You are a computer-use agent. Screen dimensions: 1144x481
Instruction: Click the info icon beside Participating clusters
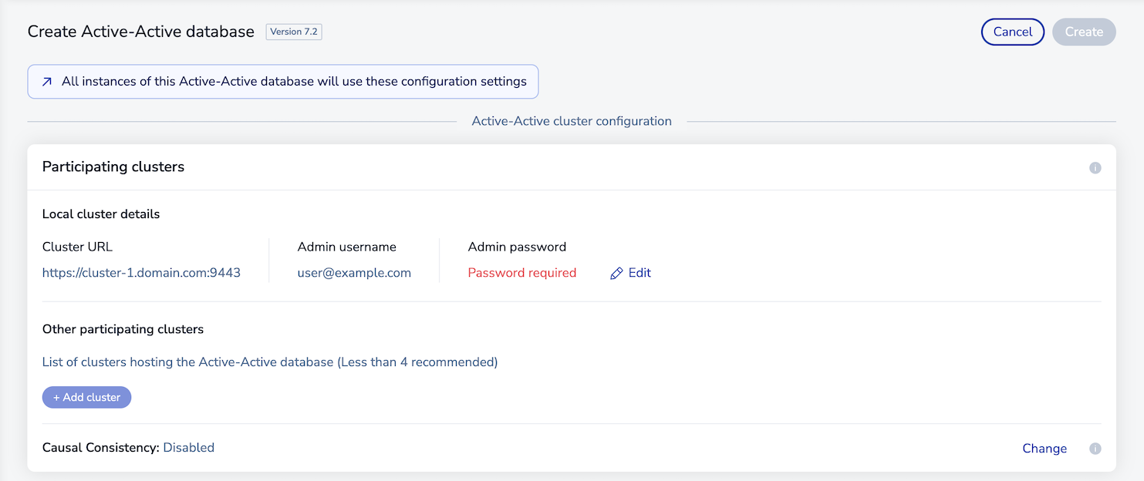(x=1095, y=167)
